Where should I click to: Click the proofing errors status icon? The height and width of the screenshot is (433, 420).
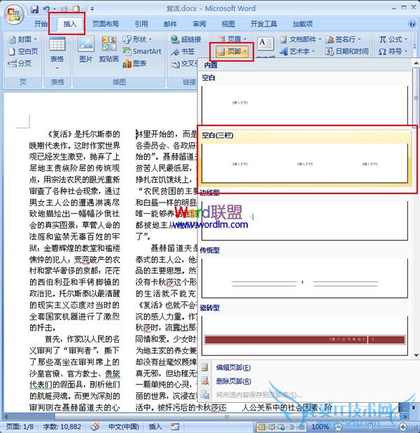[95, 427]
